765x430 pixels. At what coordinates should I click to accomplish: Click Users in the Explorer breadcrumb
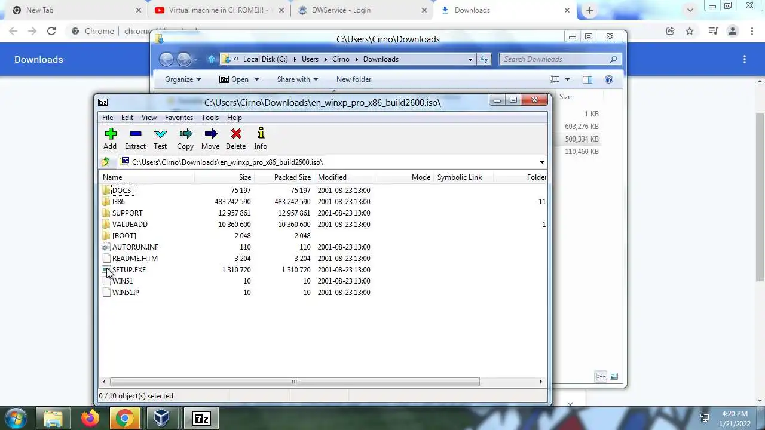[x=310, y=59]
